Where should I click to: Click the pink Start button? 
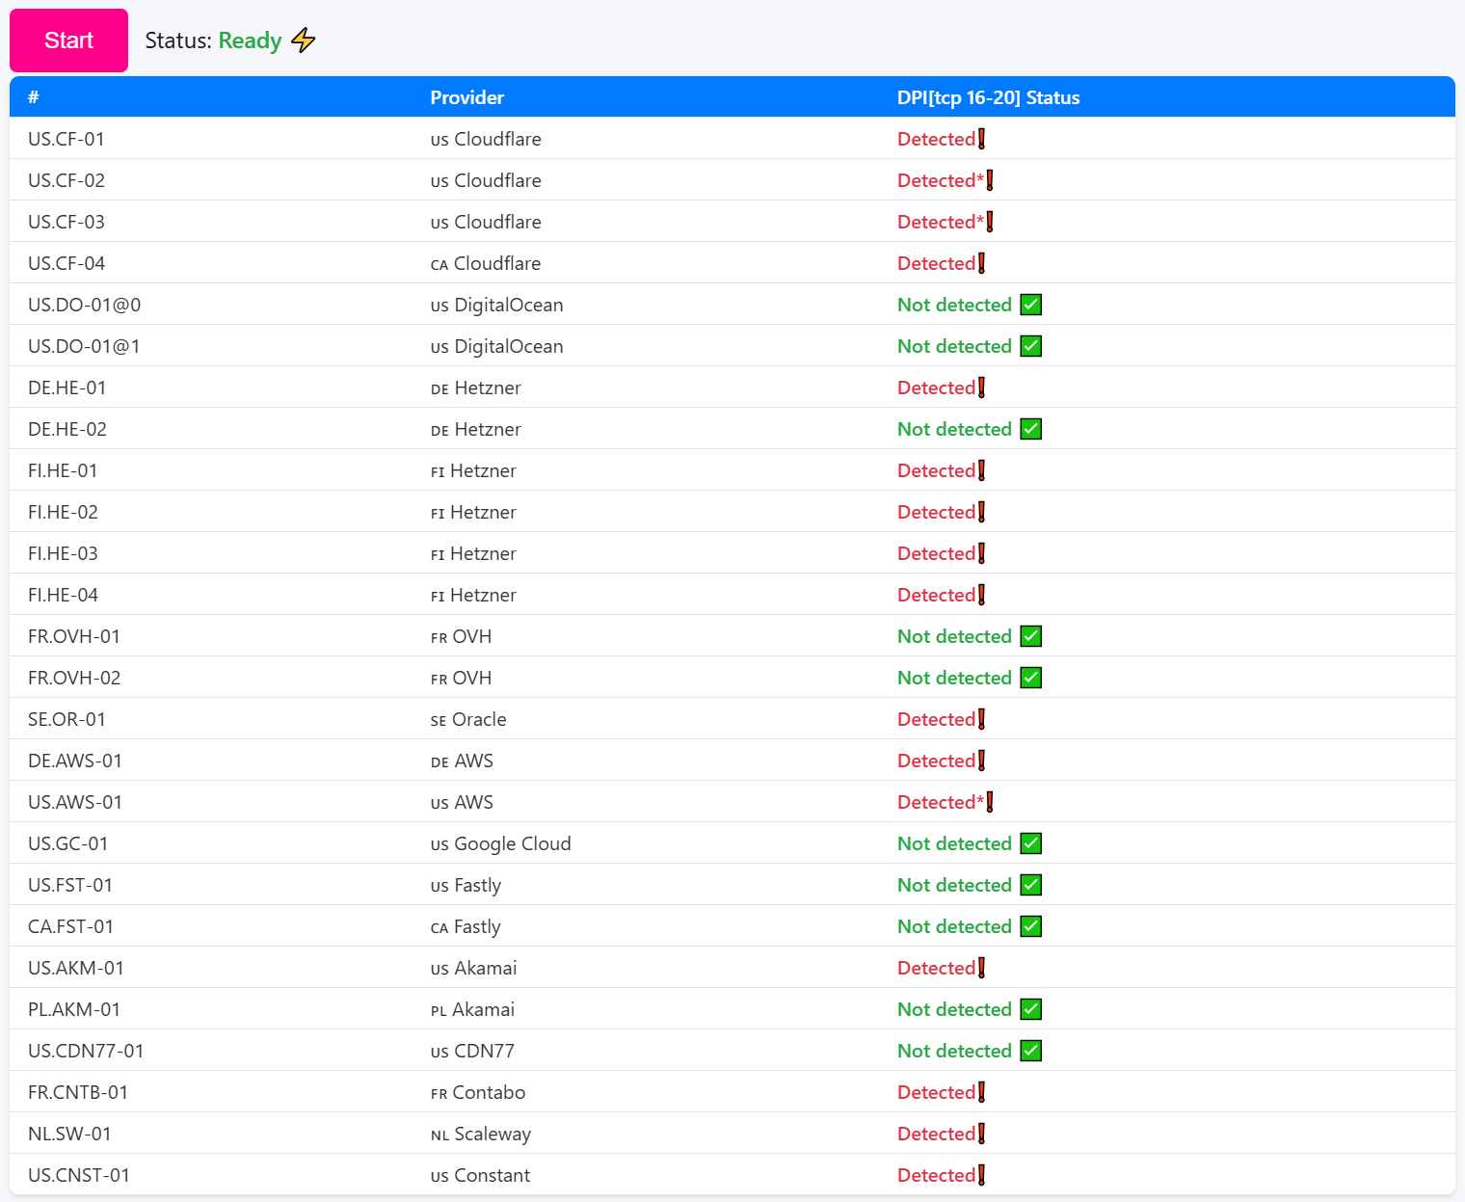pos(68,40)
